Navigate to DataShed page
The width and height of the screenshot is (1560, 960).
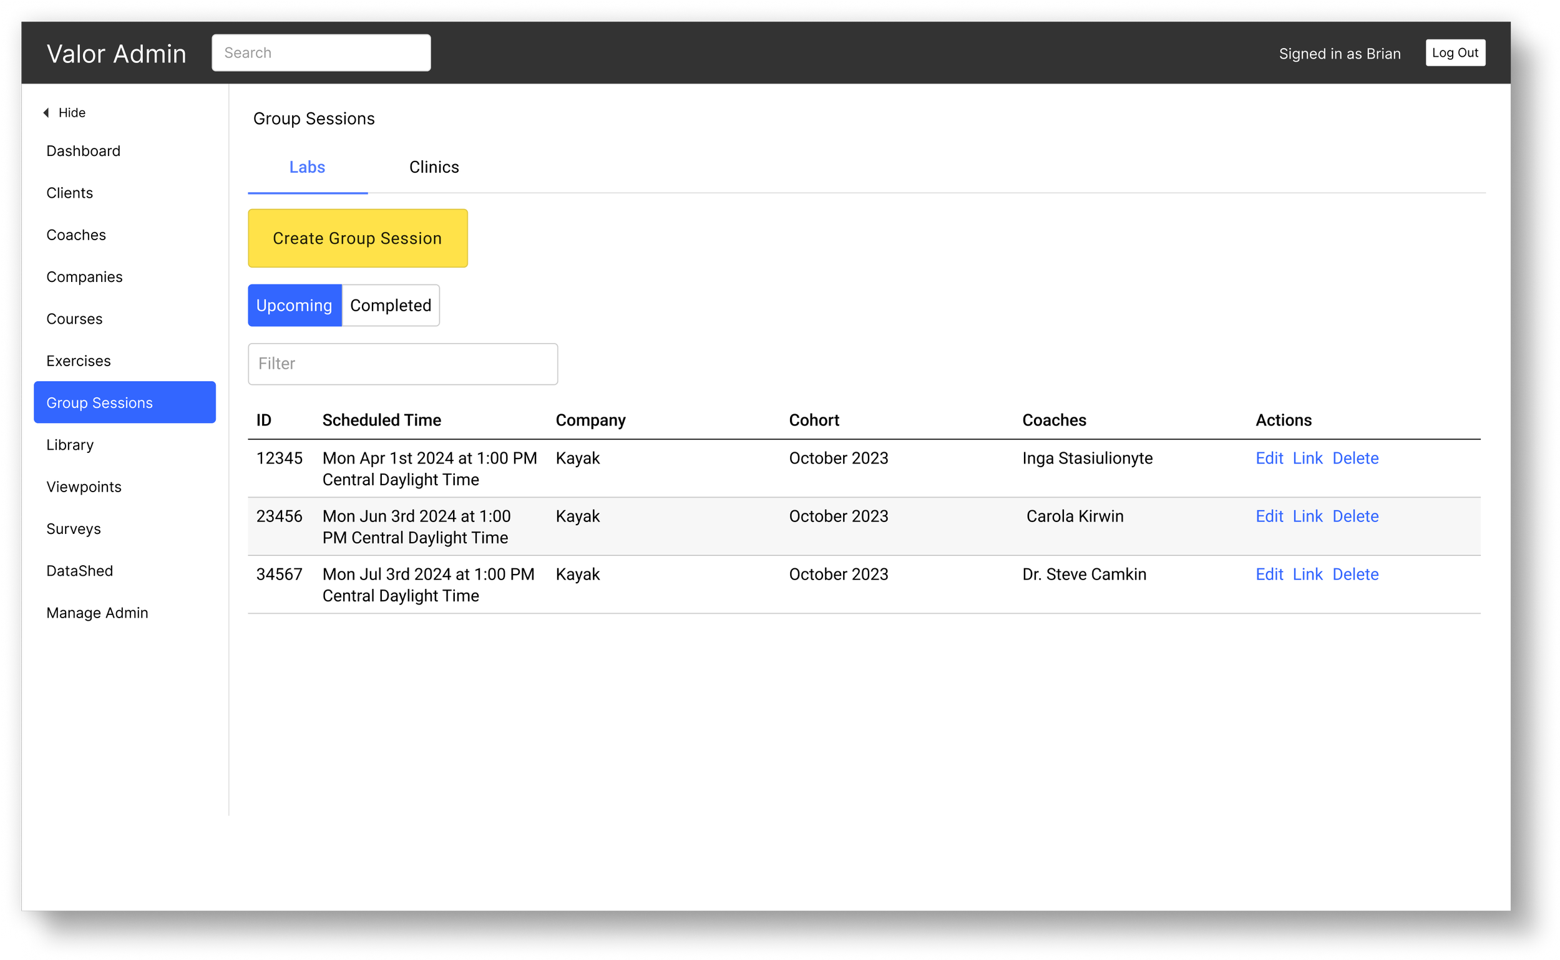coord(79,571)
